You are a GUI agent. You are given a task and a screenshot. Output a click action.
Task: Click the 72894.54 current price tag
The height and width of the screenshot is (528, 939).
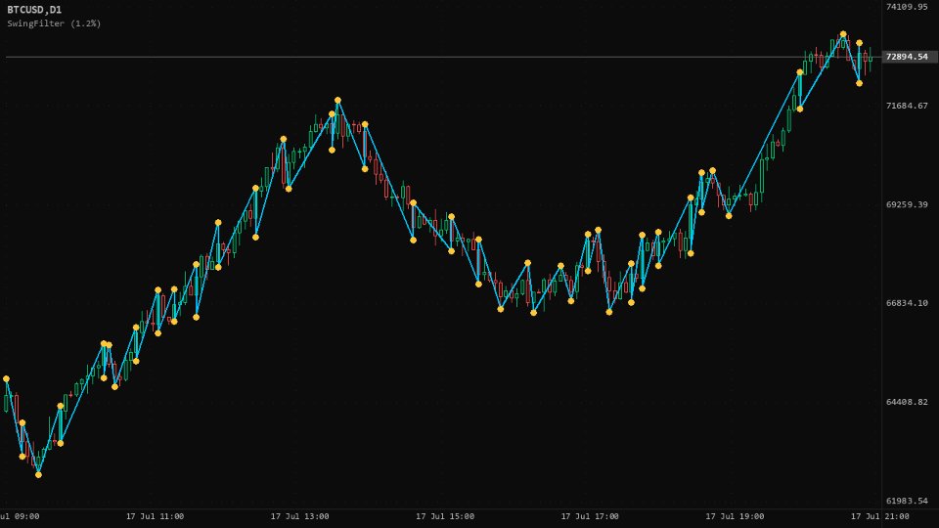(907, 57)
